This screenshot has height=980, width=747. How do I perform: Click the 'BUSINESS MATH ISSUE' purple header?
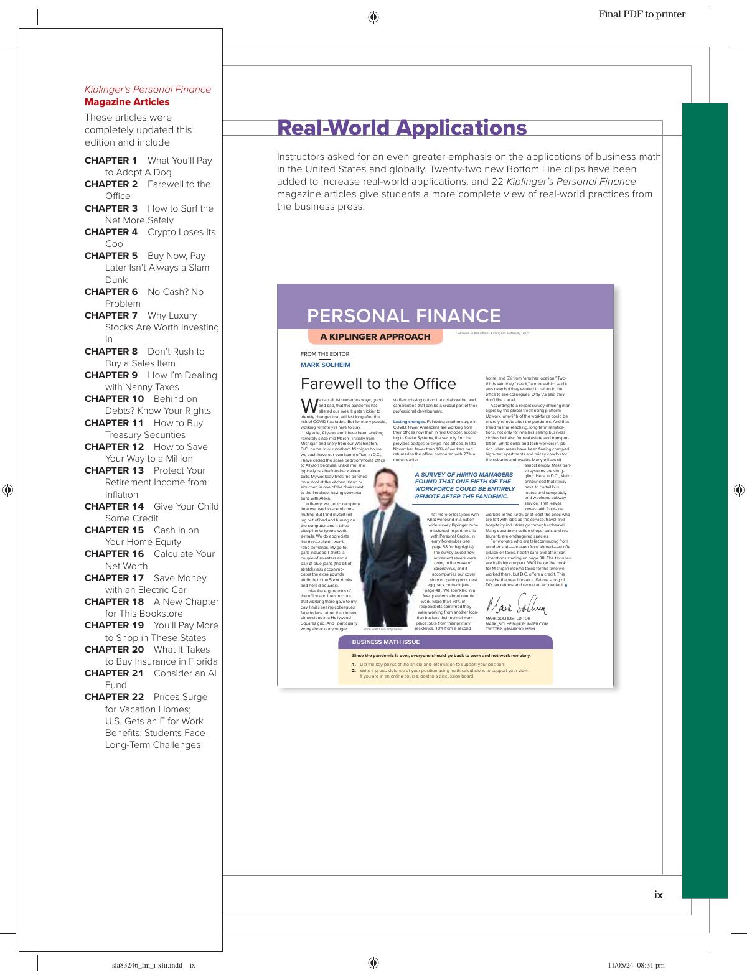[445, 642]
